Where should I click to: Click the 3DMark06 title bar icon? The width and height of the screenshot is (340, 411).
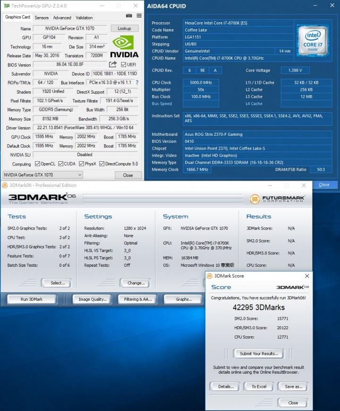pyautogui.click(x=5, y=185)
